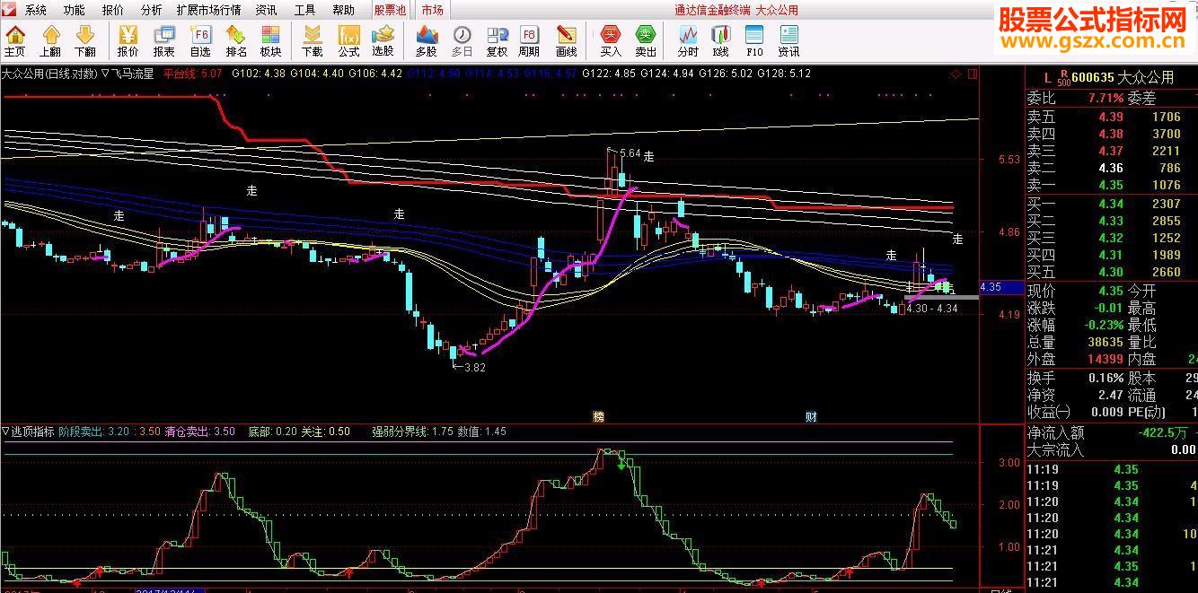Click the 3.82 low price label
Viewport: 1198px width, 593px height.
474,367
